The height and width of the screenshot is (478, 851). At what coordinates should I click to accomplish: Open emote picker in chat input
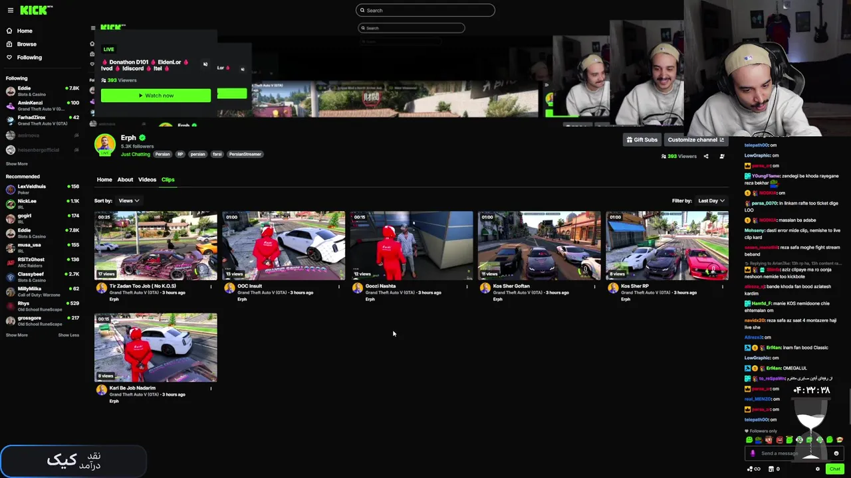pyautogui.click(x=836, y=453)
